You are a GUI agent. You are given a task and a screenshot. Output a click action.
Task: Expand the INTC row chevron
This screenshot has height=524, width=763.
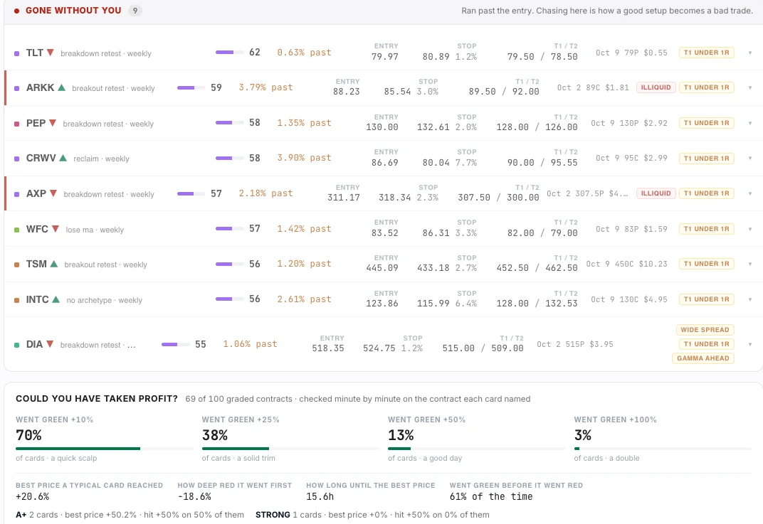click(x=750, y=299)
